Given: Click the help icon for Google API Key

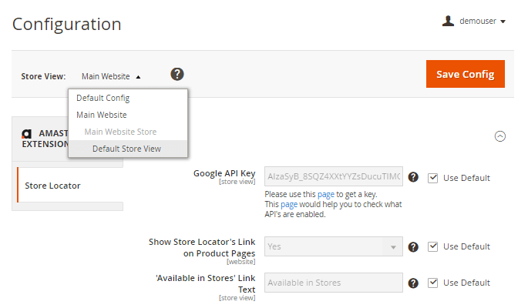Looking at the screenshot, I should tap(413, 177).
